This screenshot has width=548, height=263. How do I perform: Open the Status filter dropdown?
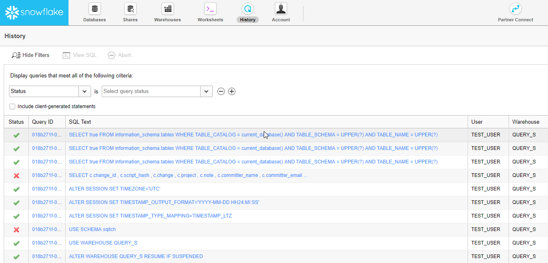coord(84,91)
